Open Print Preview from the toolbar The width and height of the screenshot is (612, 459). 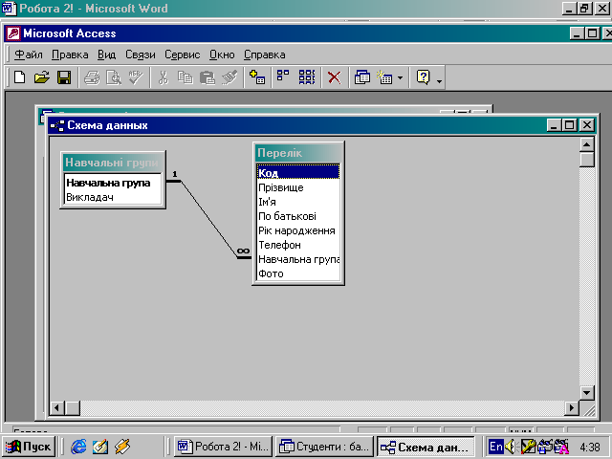114,77
